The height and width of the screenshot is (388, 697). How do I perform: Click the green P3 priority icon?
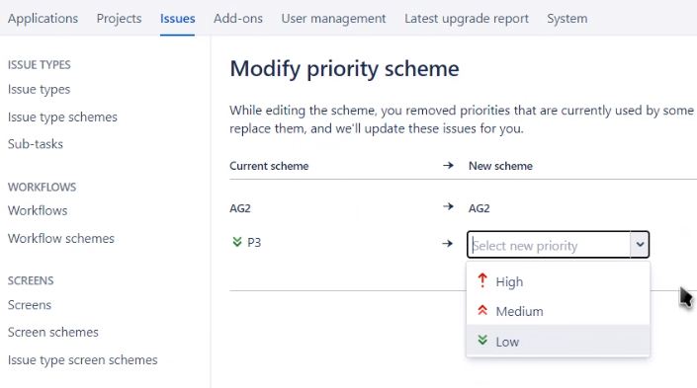(x=237, y=242)
